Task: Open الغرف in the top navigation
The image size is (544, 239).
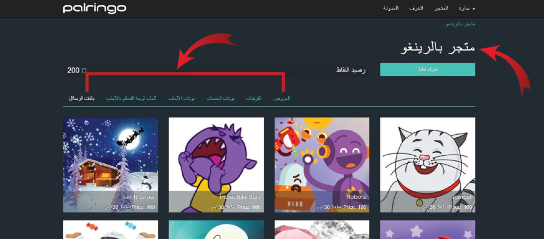Action: coord(416,8)
